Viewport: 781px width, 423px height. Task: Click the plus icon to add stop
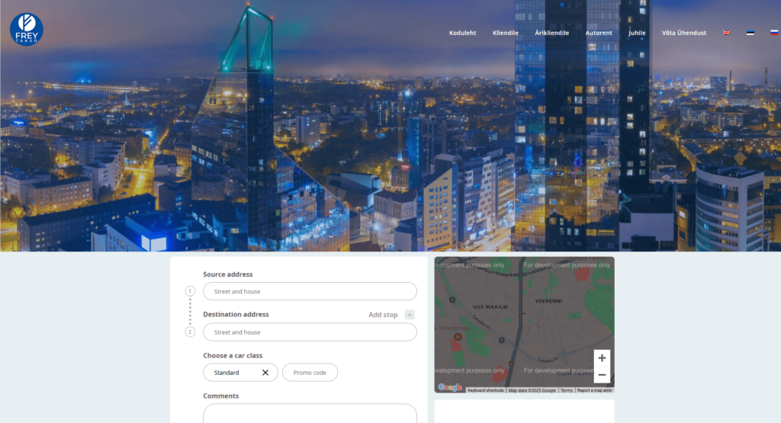410,315
